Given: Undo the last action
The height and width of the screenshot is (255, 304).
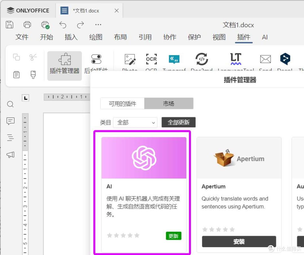Looking at the screenshot, I should [63, 25].
